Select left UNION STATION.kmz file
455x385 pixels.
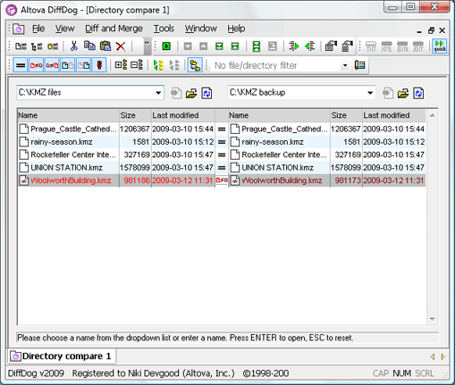point(66,168)
